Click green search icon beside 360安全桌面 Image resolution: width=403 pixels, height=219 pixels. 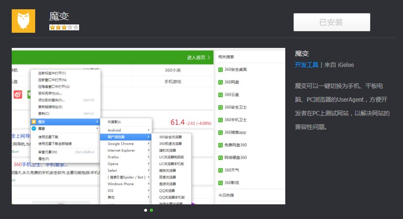[x=220, y=69]
